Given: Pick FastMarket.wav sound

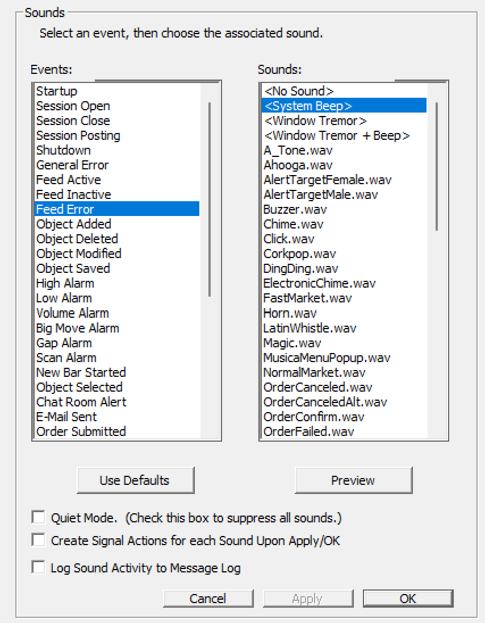Looking at the screenshot, I should pyautogui.click(x=344, y=298).
